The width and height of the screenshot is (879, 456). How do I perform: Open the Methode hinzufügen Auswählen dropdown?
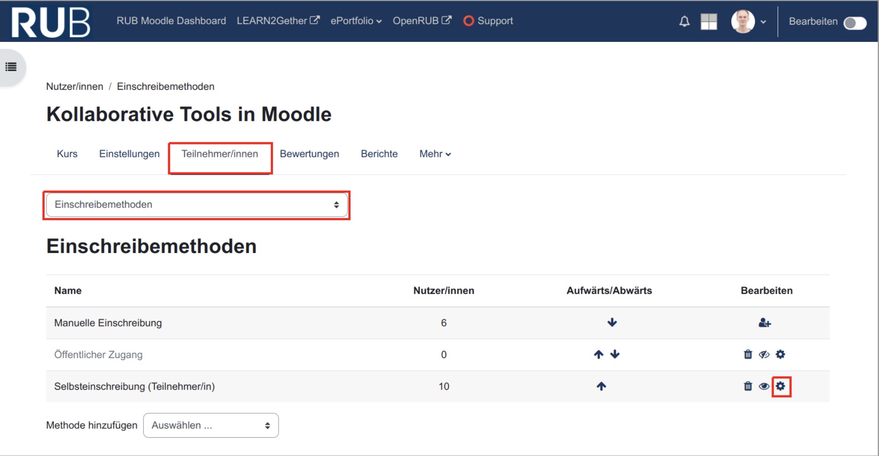tap(211, 425)
